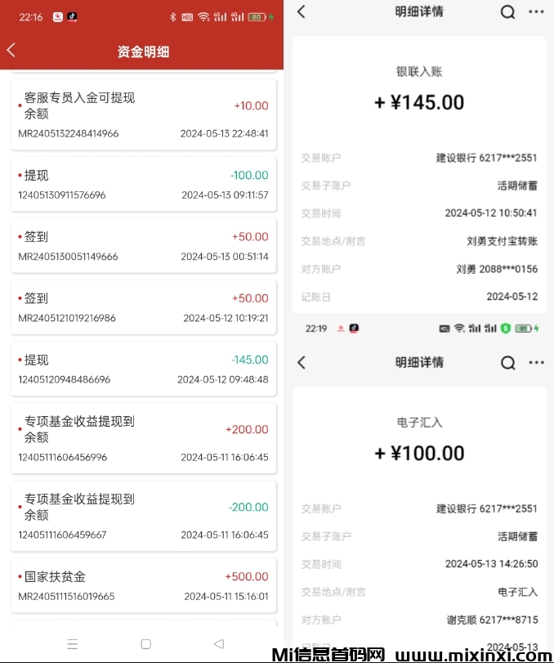
Task: Tap search icon on 电子汇入 detail page
Action: click(507, 362)
